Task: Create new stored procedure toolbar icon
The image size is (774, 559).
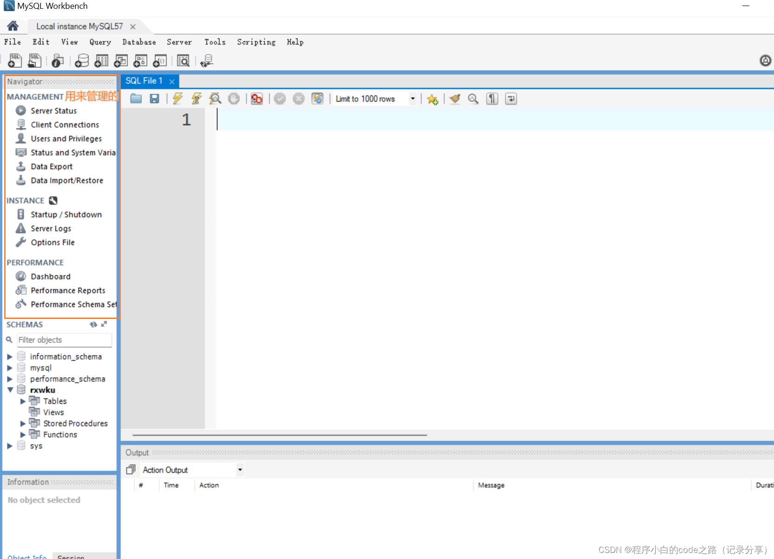Action: pos(140,60)
